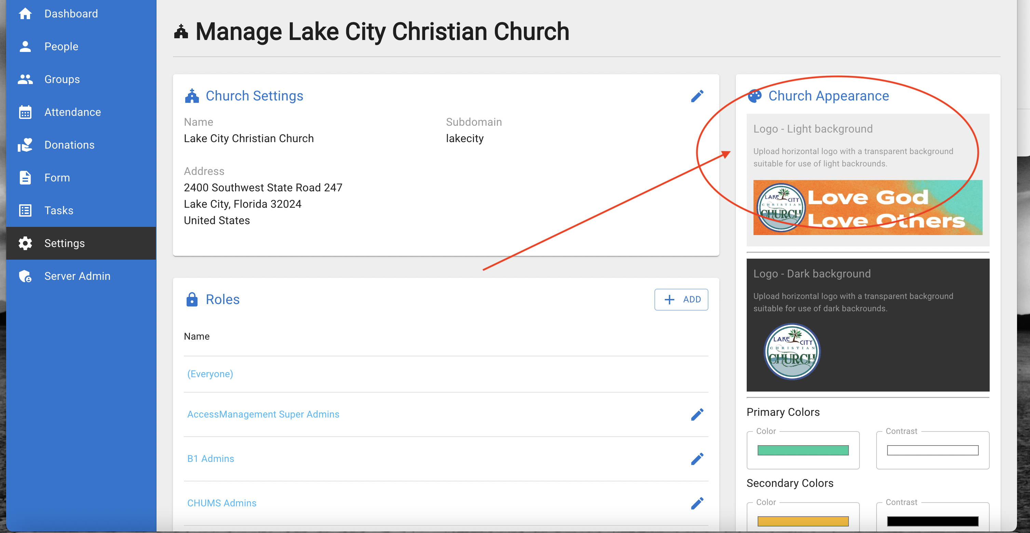Navigate to Settings in the sidebar
This screenshot has width=1030, height=533.
pyautogui.click(x=64, y=243)
